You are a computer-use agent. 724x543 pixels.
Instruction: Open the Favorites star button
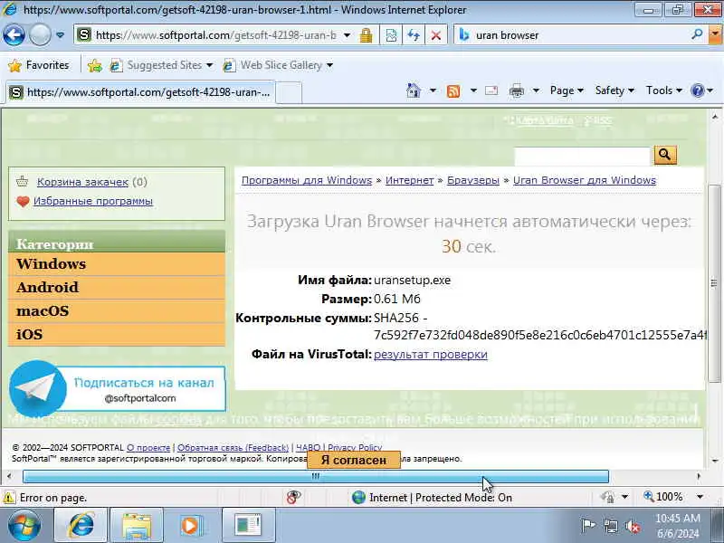point(39,65)
